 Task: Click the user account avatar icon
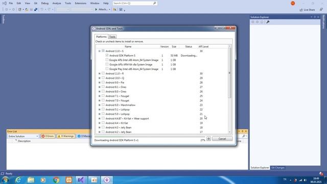293,4
